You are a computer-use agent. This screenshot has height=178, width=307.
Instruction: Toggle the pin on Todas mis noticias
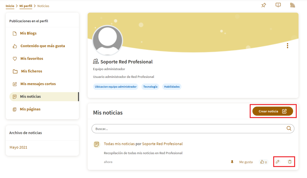point(232,162)
